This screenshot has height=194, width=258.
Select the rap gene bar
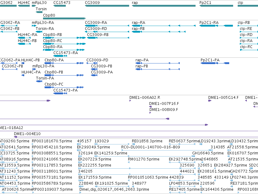click(x=164, y=6)
